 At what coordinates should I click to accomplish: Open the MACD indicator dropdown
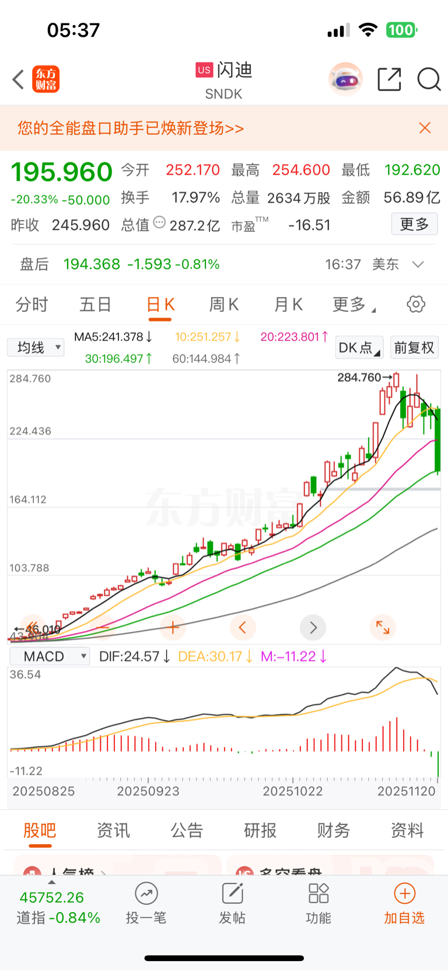pyautogui.click(x=50, y=656)
